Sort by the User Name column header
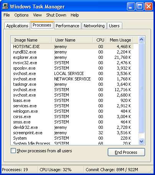Viewport: 155px width, 175px height. coord(72,40)
